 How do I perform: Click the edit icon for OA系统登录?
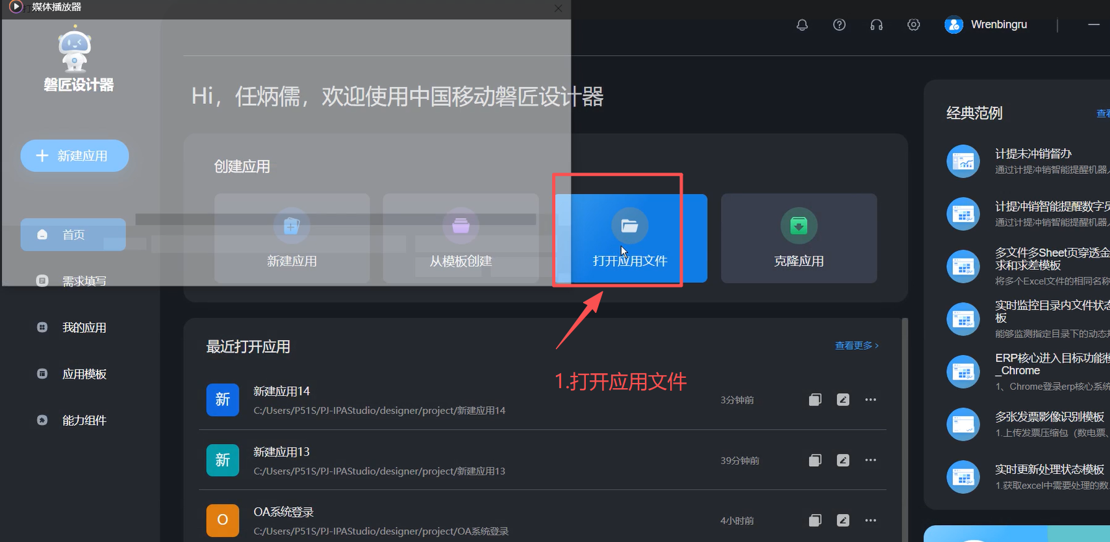tap(843, 521)
